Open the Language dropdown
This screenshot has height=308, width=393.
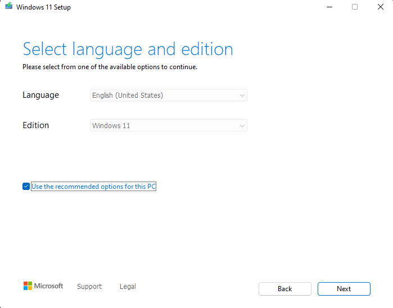(x=169, y=95)
